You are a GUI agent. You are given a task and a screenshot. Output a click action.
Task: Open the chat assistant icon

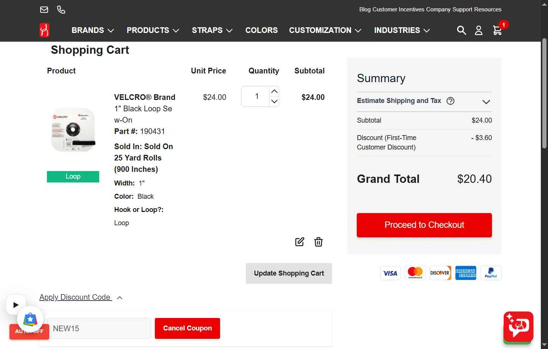click(518, 327)
